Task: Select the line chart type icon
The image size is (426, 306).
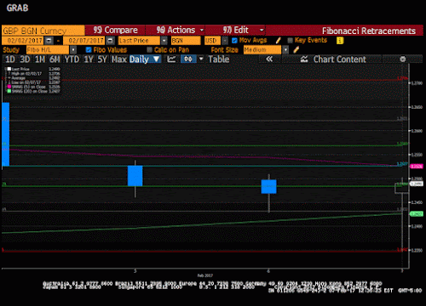Action: [171, 59]
